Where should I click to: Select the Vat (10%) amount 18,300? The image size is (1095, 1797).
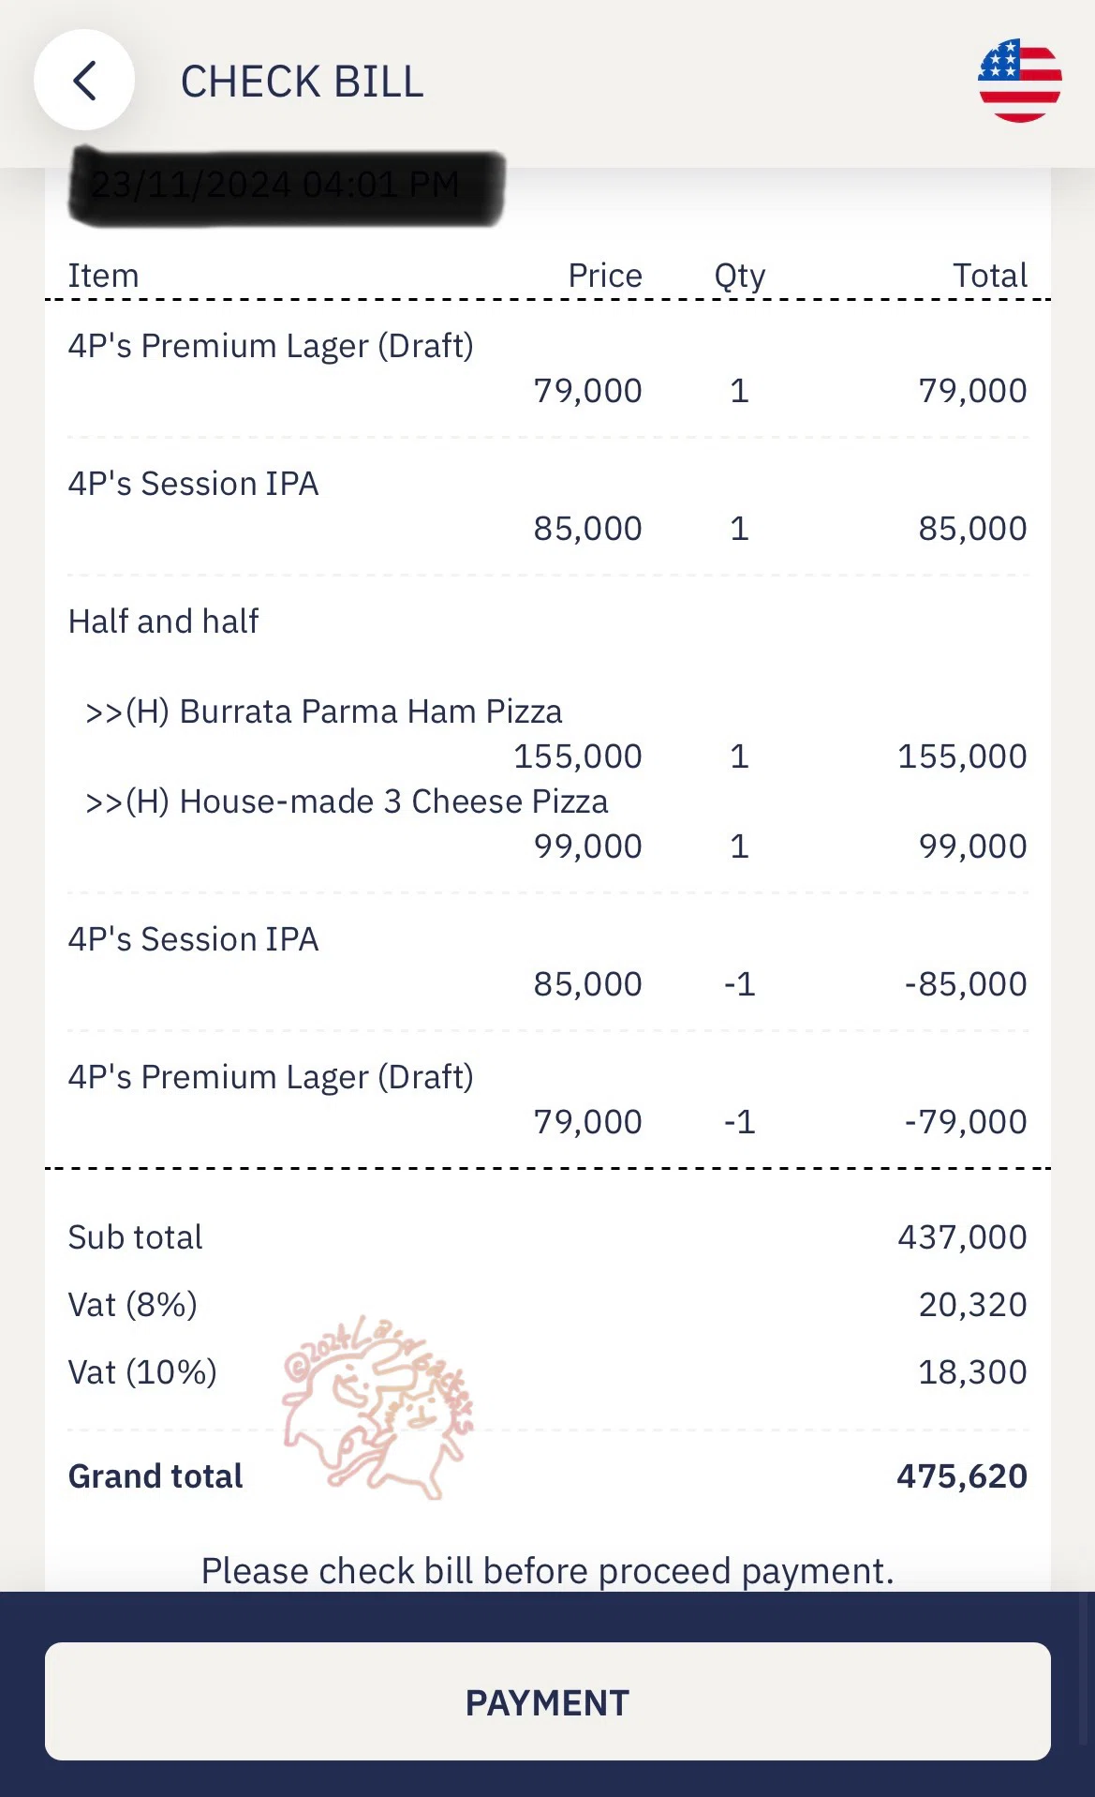point(972,1372)
